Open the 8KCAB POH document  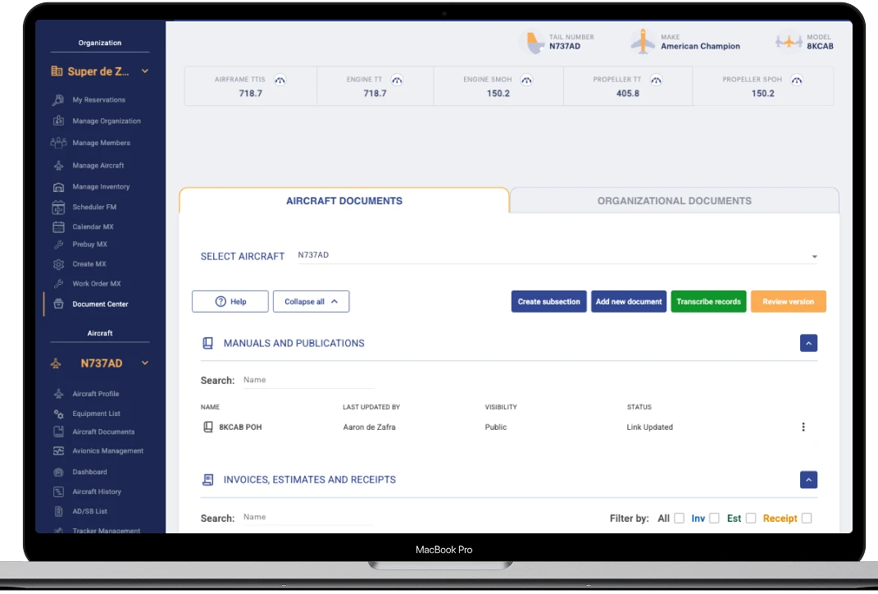[x=240, y=427]
